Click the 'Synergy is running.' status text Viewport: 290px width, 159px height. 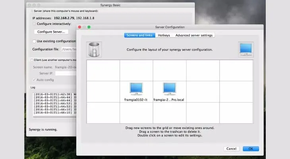coord(43,129)
